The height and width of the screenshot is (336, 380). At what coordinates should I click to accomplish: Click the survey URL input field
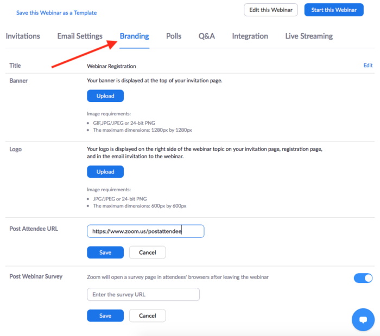[x=143, y=294]
